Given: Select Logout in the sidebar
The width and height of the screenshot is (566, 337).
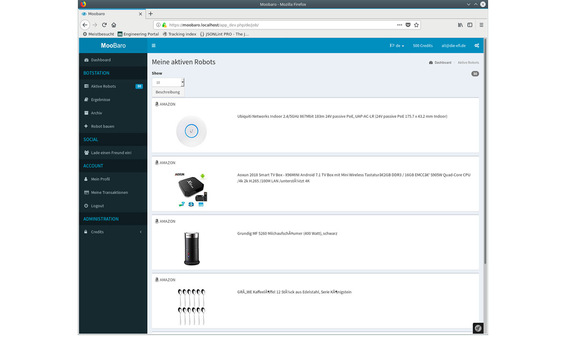Looking at the screenshot, I should (x=97, y=206).
